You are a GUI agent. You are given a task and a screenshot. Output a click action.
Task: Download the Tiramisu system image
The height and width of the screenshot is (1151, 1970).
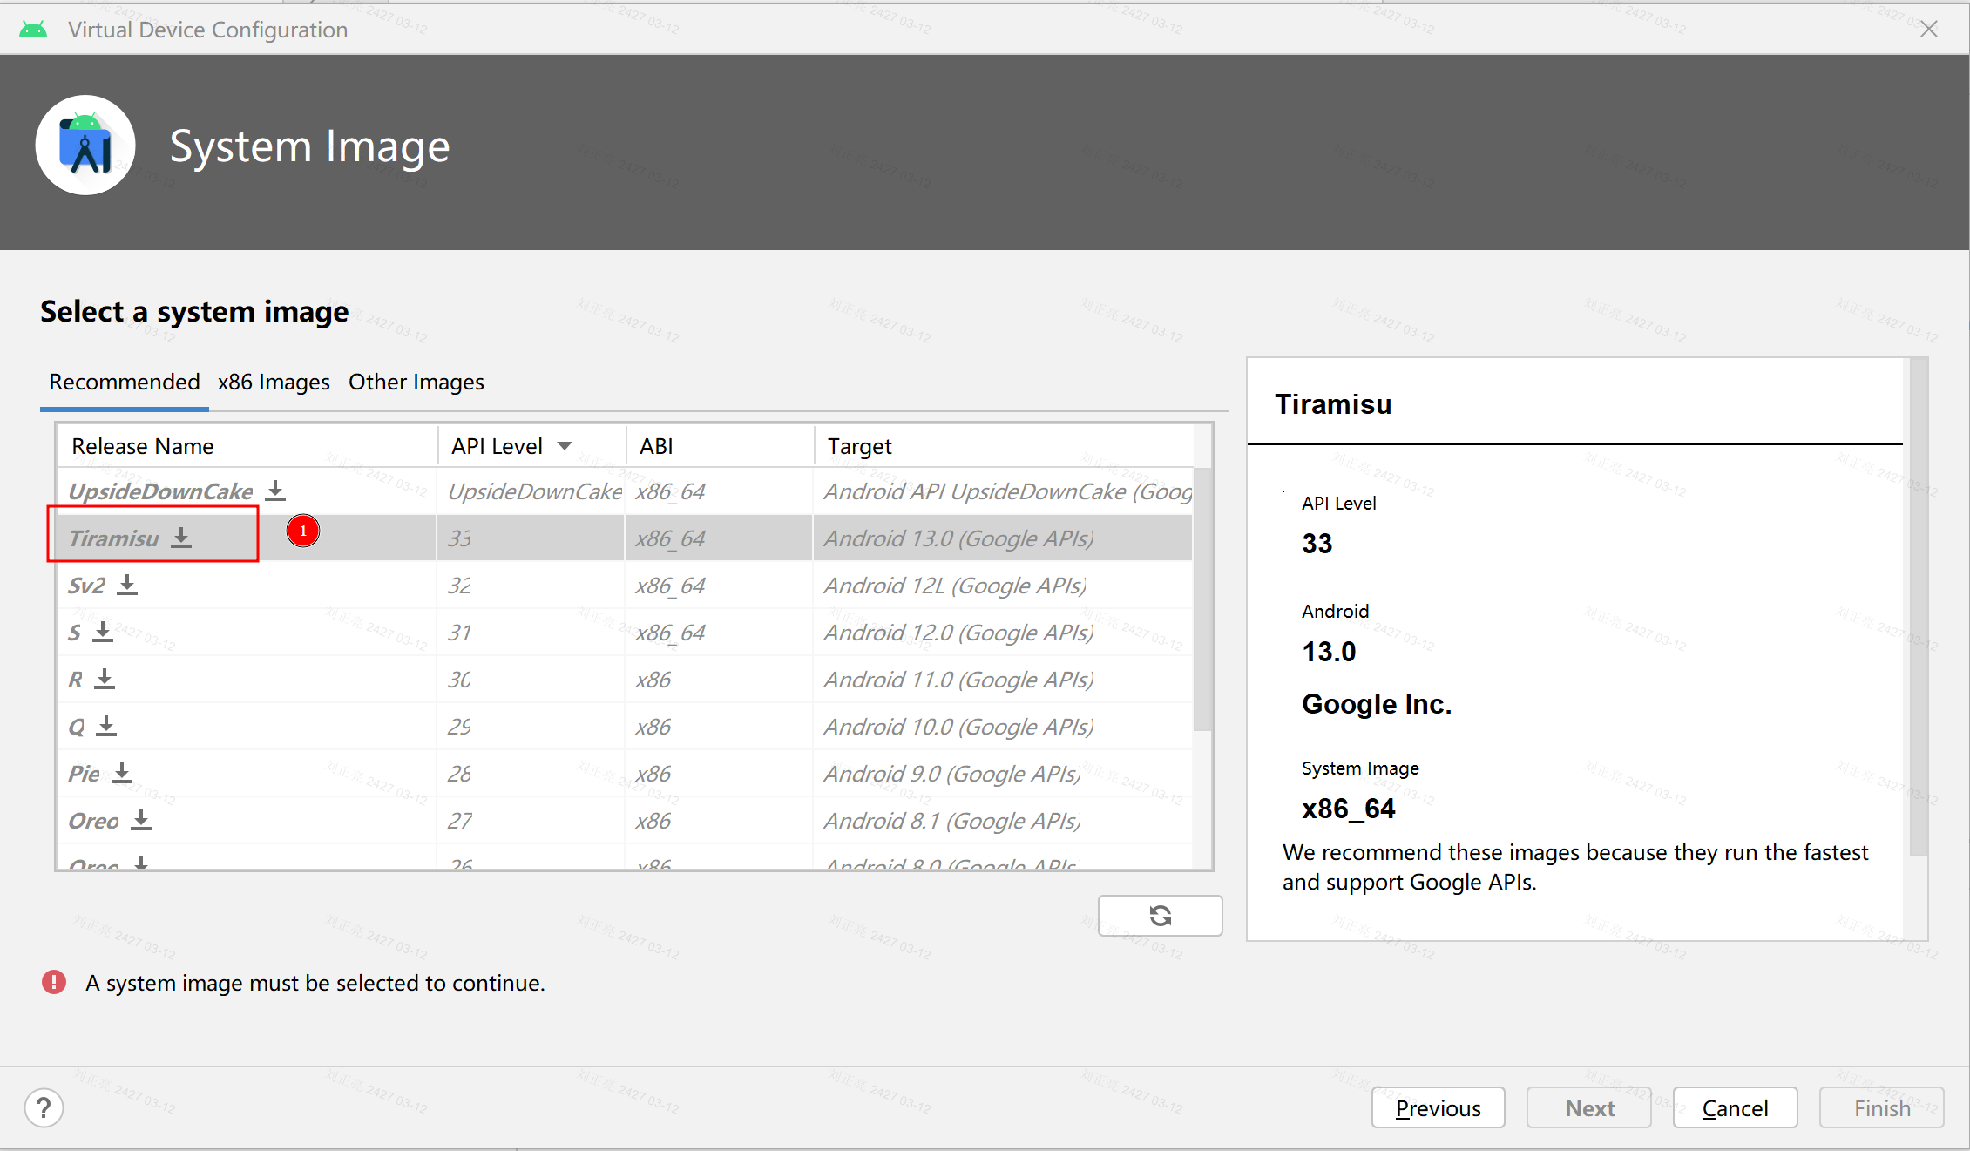181,538
